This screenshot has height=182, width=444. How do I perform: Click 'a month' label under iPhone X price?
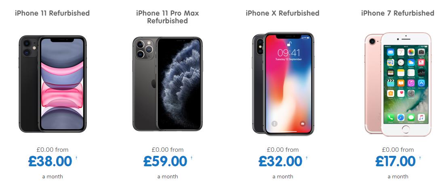pos(283,177)
